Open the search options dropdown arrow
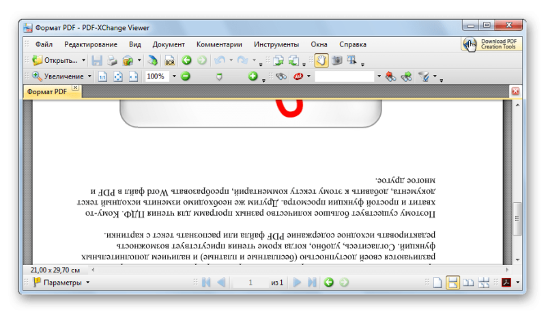The image size is (546, 314). click(x=435, y=76)
